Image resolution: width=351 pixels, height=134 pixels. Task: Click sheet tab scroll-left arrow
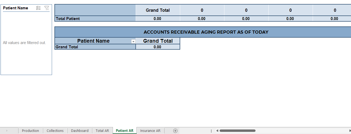7,131
